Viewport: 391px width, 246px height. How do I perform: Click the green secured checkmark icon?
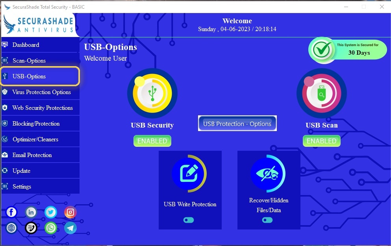click(x=322, y=50)
